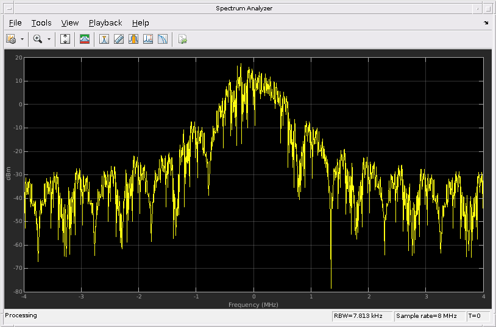496x327 pixels.
Task: Click the CCDF Measurements curve icon
Action: pos(163,39)
